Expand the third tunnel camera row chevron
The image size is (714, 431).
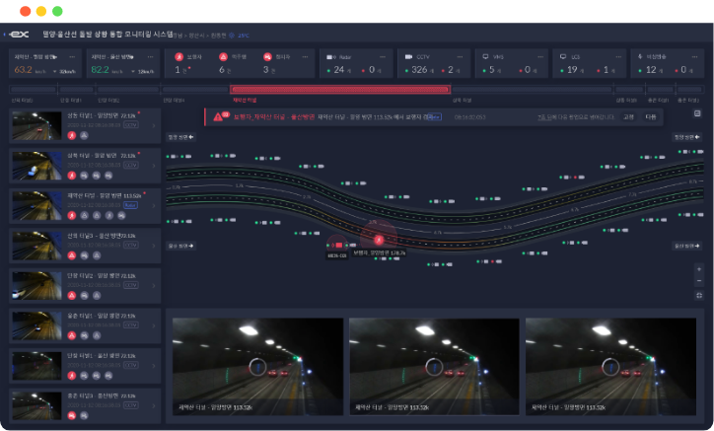(x=154, y=205)
